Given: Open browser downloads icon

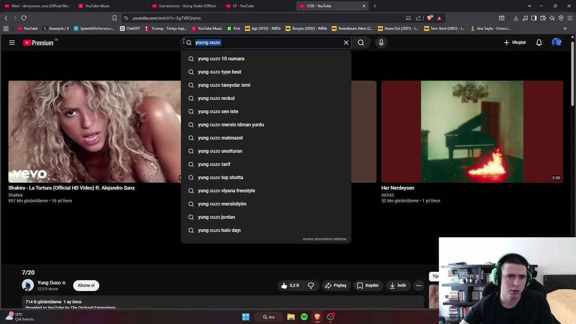Looking at the screenshot, I should 516,18.
